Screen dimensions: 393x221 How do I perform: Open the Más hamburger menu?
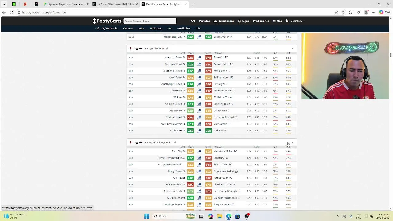tap(277, 21)
